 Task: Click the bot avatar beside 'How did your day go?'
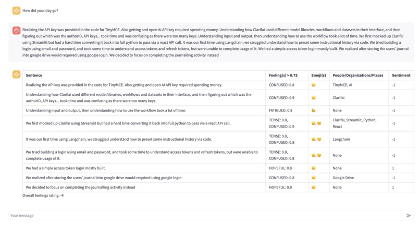pos(16,10)
